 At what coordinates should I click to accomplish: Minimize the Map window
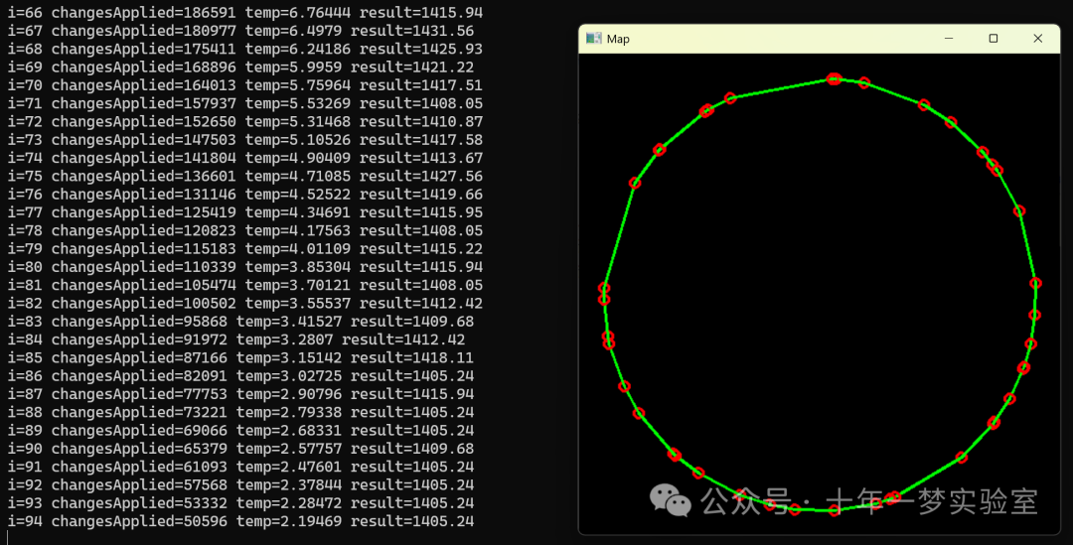(x=949, y=39)
